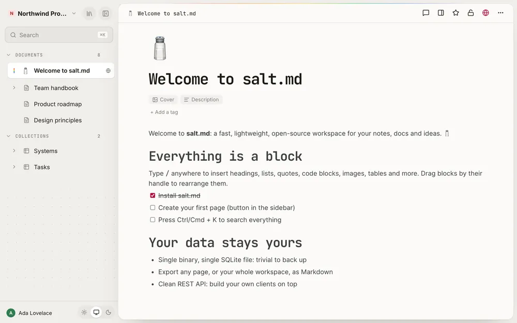The width and height of the screenshot is (517, 323).
Task: Open the globe publish icon in the top bar
Action: click(x=485, y=13)
